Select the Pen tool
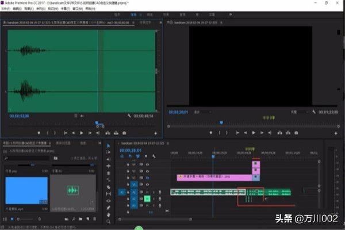The height and width of the screenshot is (230, 345). [108, 208]
